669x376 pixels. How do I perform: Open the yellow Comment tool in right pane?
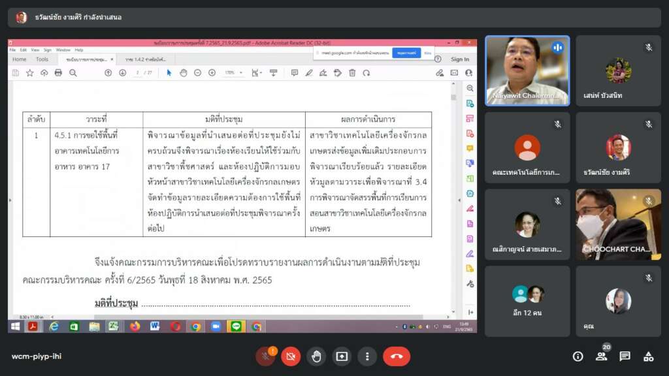(x=470, y=148)
